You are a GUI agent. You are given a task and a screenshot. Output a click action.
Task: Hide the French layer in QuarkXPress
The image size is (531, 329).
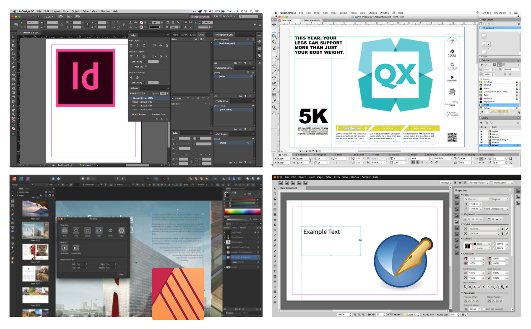482,134
